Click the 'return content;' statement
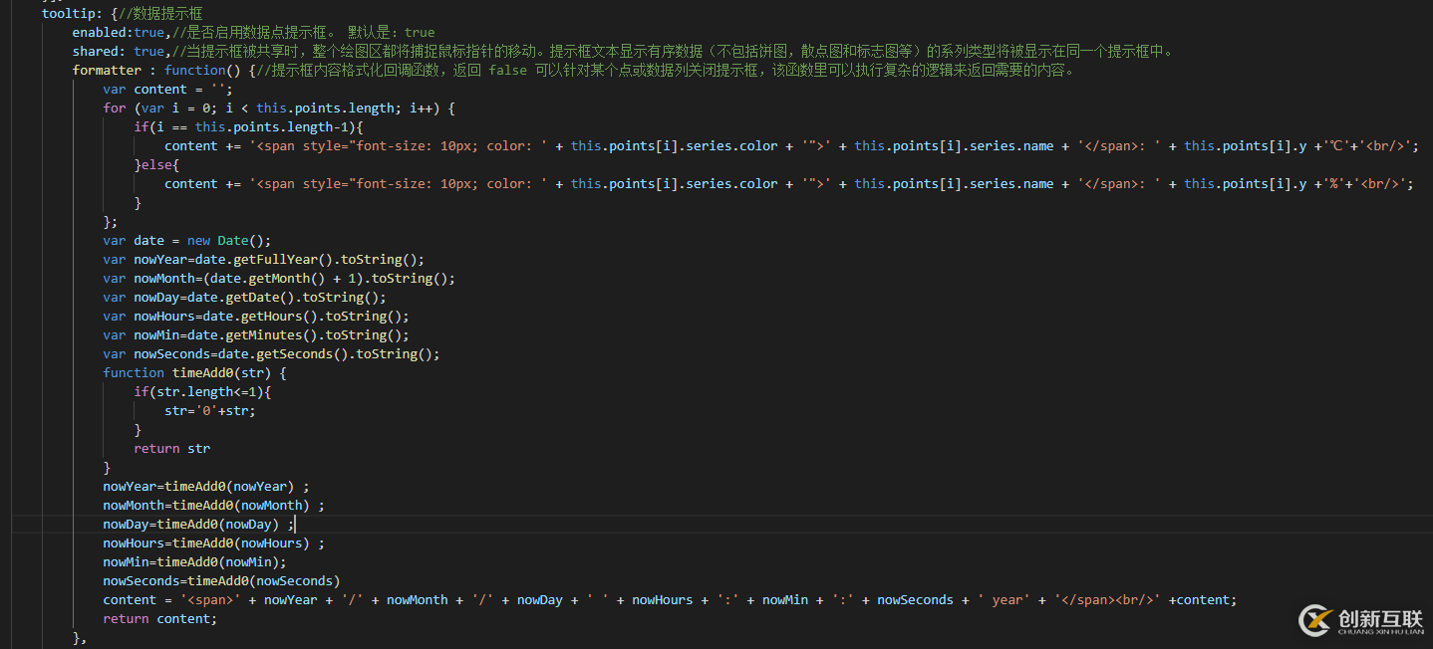 (159, 618)
